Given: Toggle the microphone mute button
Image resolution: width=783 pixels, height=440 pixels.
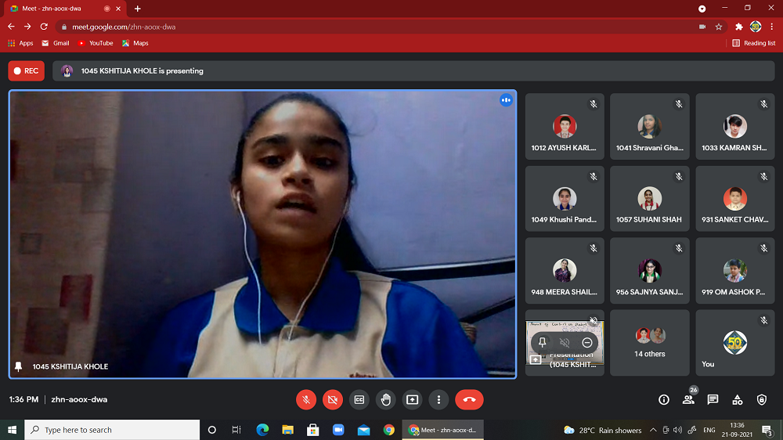Looking at the screenshot, I should tap(306, 399).
